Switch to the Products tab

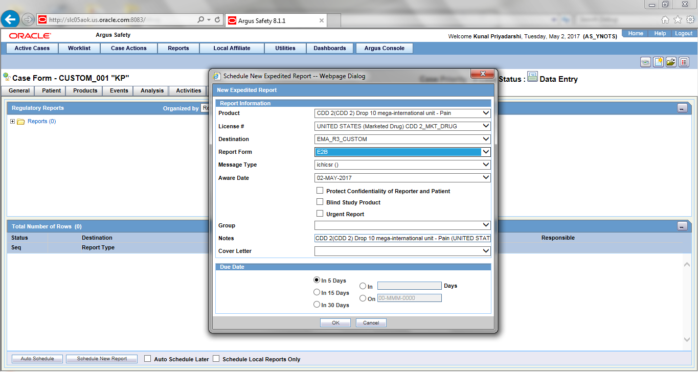[85, 90]
